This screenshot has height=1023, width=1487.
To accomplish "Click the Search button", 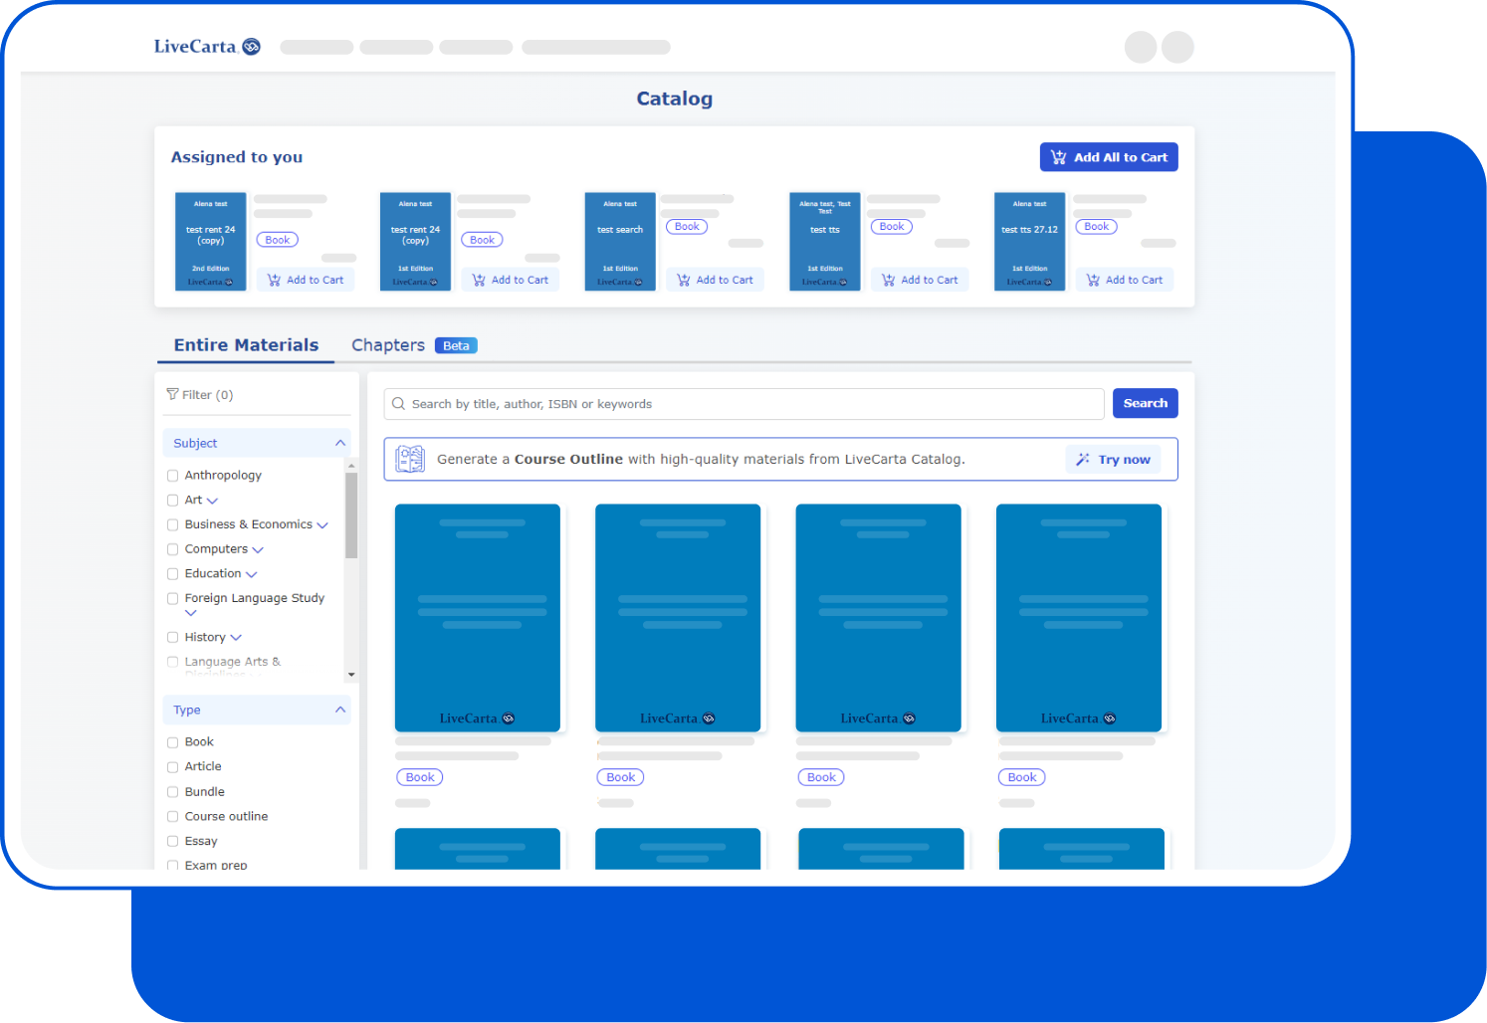I will tap(1145, 403).
